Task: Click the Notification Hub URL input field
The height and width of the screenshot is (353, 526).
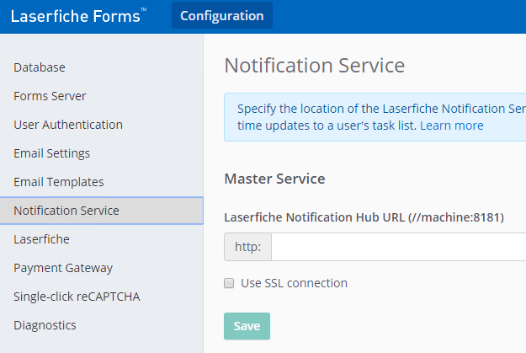Action: pos(397,247)
